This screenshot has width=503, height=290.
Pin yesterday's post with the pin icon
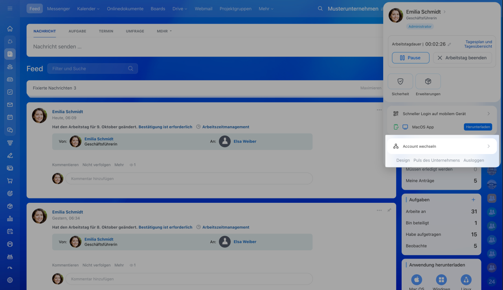389,210
